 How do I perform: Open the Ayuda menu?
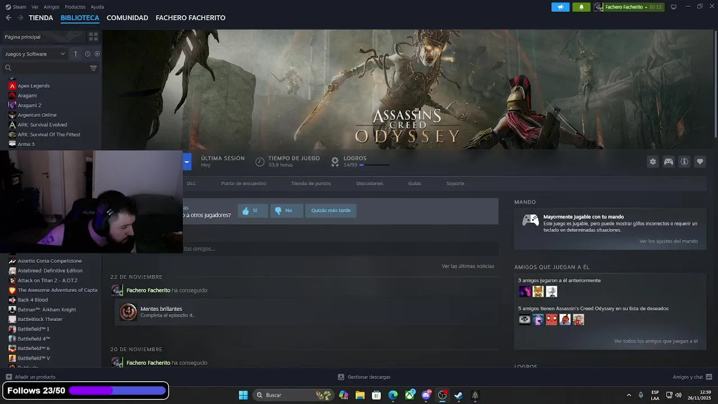(x=97, y=7)
